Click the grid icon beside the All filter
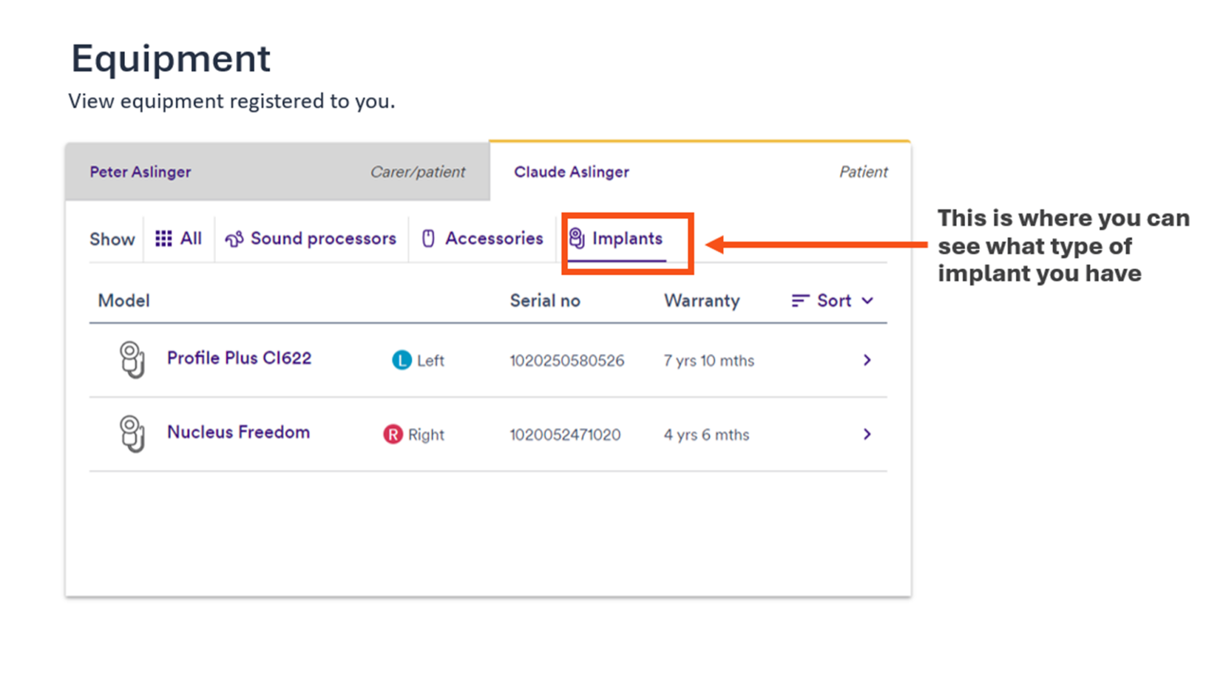The width and height of the screenshot is (1209, 683). (x=164, y=238)
